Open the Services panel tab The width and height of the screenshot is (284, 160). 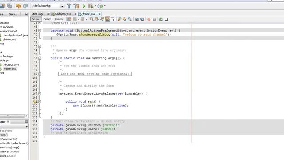click(13, 14)
